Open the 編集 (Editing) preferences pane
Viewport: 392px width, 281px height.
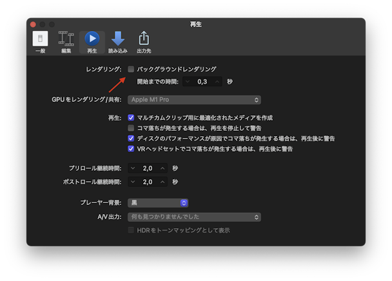tap(66, 42)
